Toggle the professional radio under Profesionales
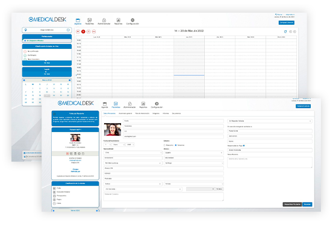Screen dimensions: 333x234 click(x=25, y=40)
